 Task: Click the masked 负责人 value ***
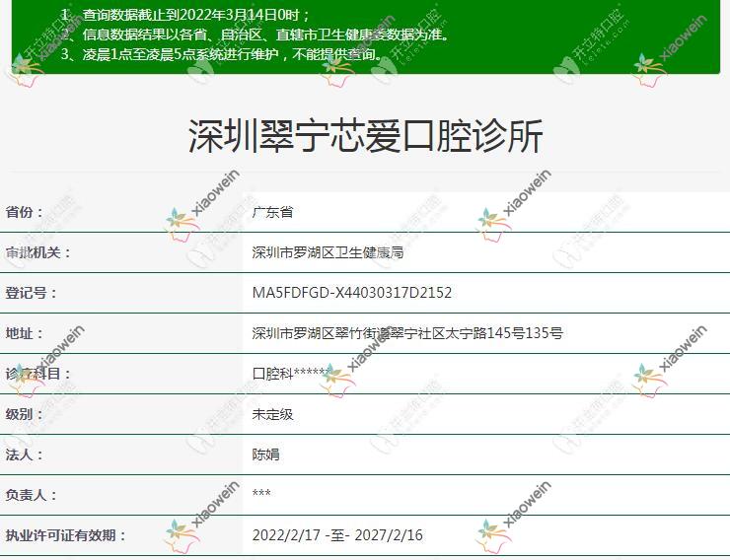coord(261,493)
